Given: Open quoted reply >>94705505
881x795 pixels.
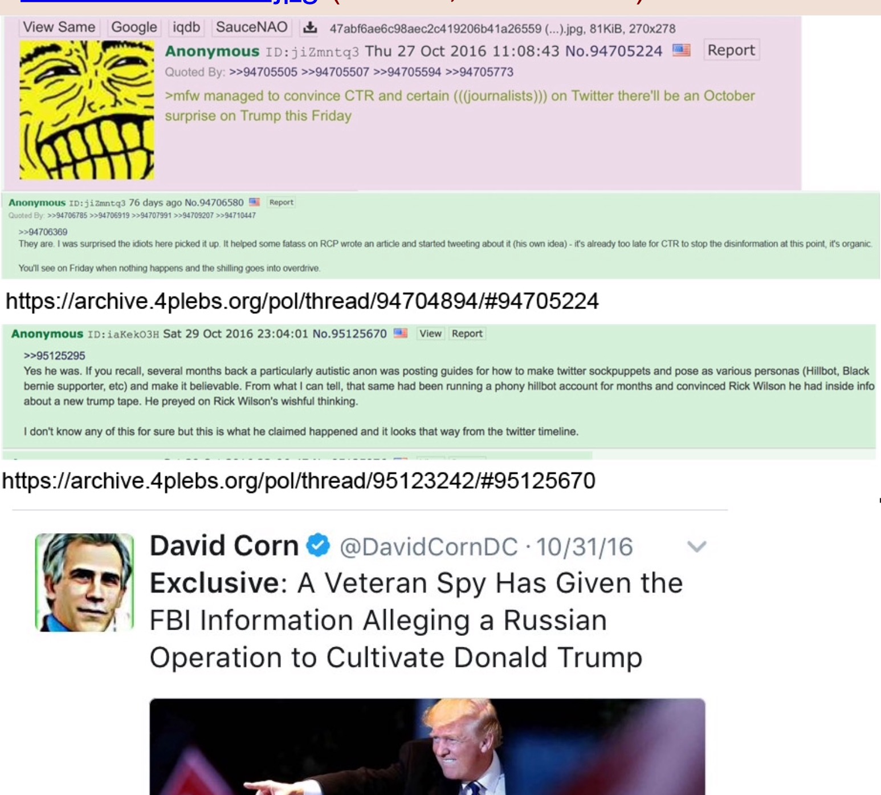Looking at the screenshot, I should click(263, 72).
